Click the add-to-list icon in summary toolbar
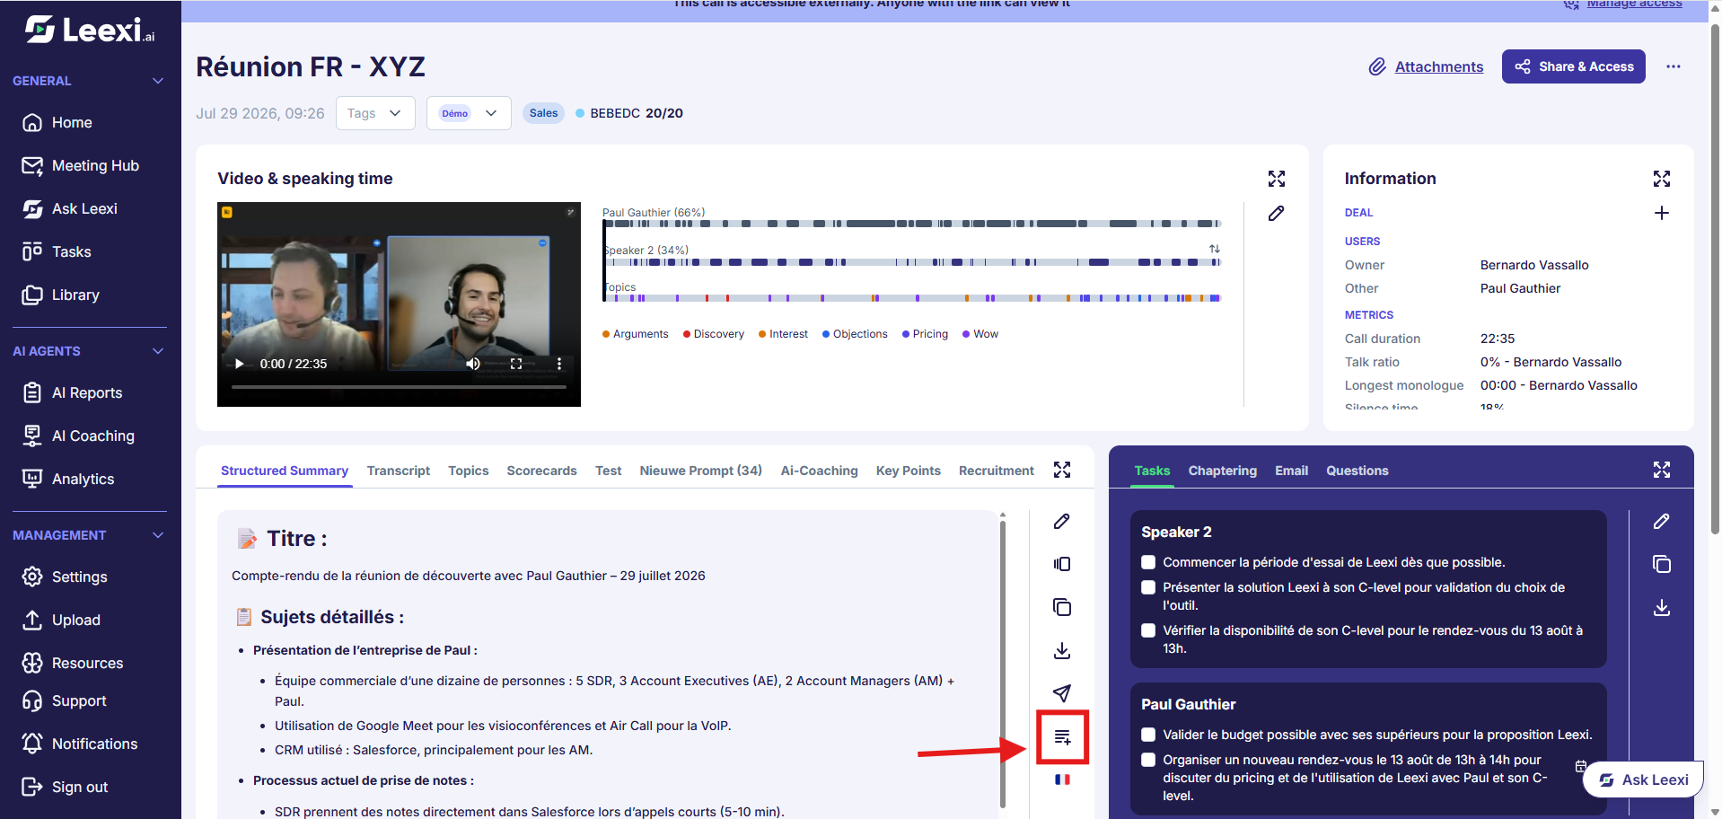 pos(1062,737)
